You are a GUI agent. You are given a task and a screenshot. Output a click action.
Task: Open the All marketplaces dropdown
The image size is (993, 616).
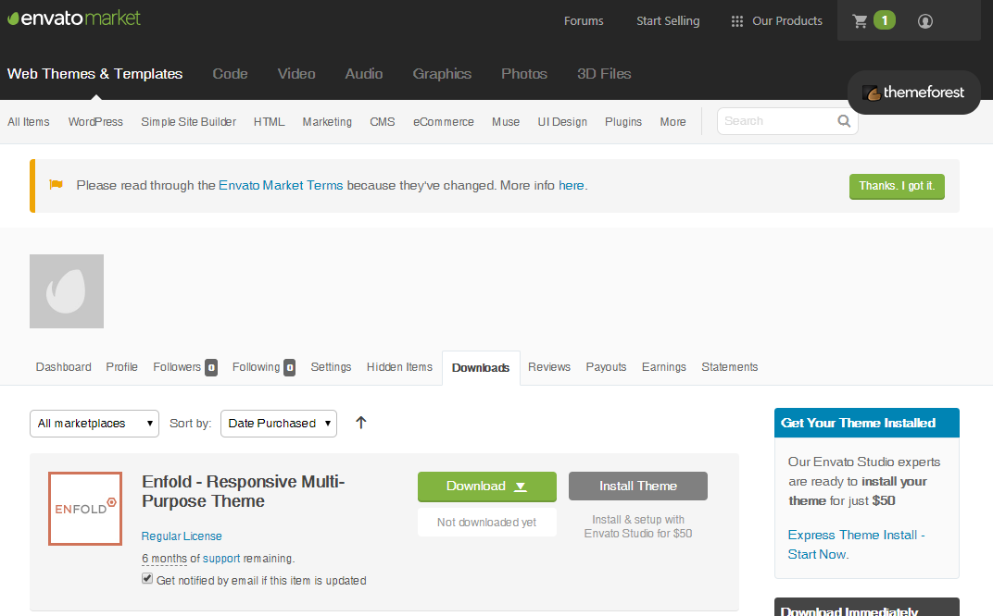tap(94, 424)
